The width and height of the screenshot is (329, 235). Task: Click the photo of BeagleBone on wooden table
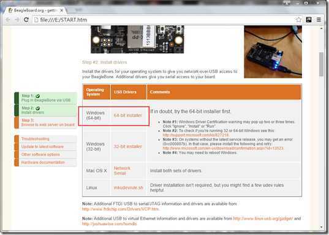pos(273,52)
